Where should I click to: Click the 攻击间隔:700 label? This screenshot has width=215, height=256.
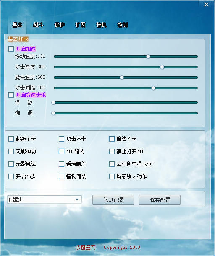coord(30,88)
